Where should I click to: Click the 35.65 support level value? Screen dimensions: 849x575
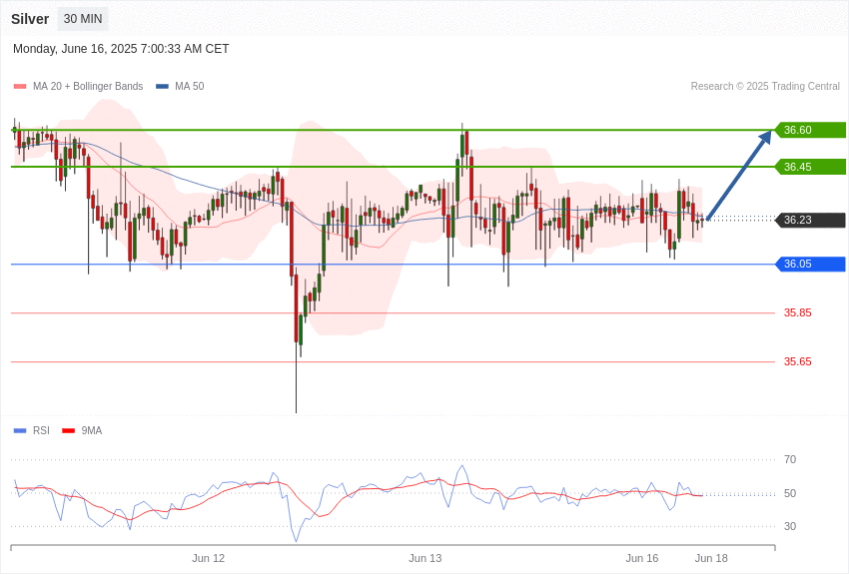coord(798,361)
